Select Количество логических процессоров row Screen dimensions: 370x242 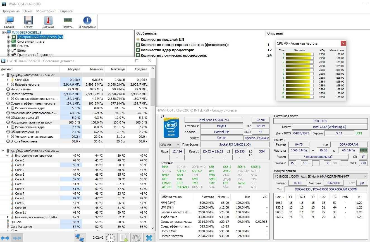174,55
